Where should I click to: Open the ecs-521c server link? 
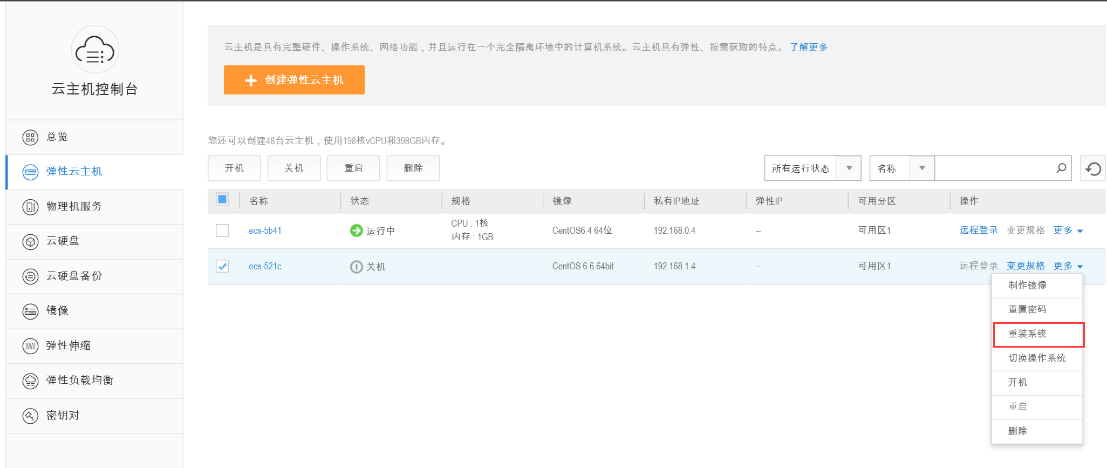[265, 267]
